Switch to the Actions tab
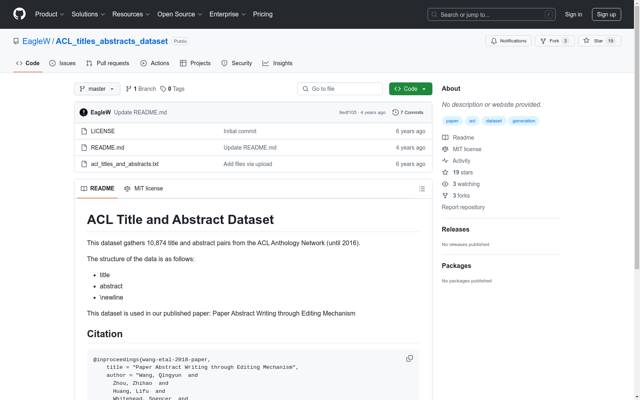The width and height of the screenshot is (640, 400). coord(155,63)
